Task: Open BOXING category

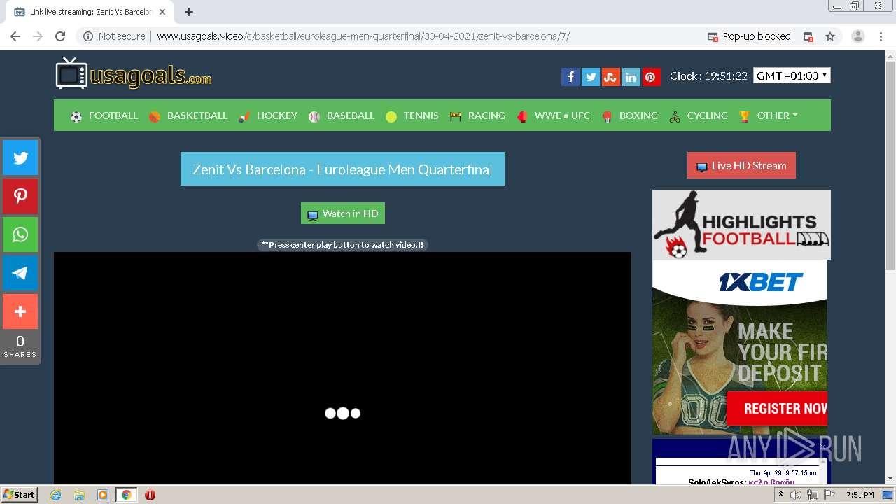Action: 630,115
